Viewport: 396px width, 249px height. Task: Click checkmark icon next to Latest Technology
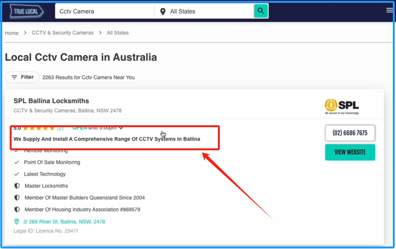[x=17, y=174]
